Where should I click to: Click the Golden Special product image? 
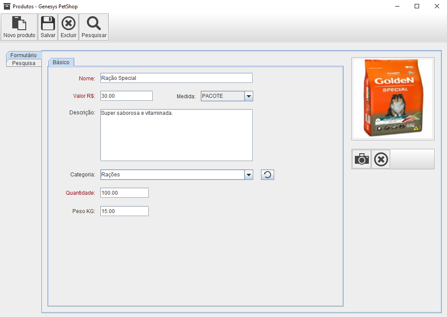(393, 99)
